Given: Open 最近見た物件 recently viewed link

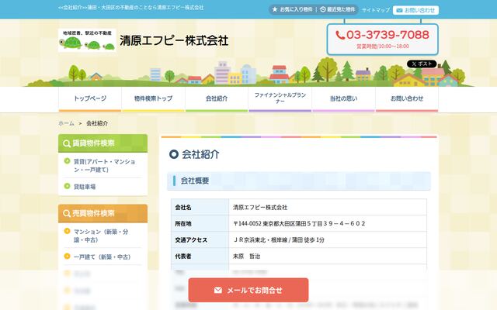Looking at the screenshot, I should [338, 9].
